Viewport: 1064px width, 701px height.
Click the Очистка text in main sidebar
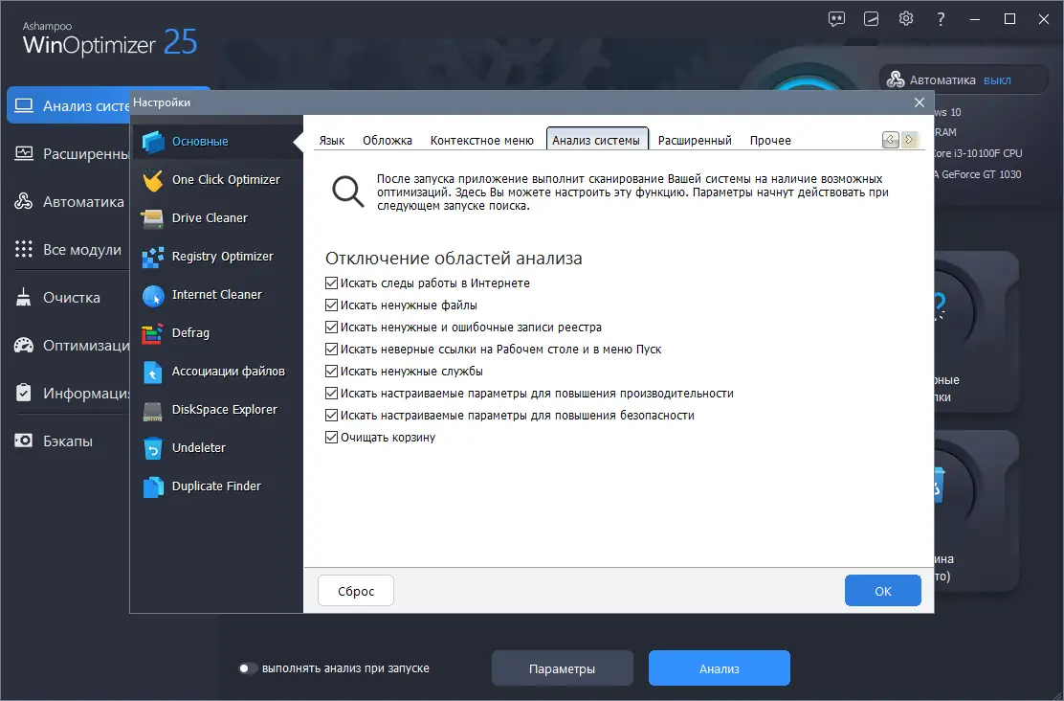tap(71, 298)
